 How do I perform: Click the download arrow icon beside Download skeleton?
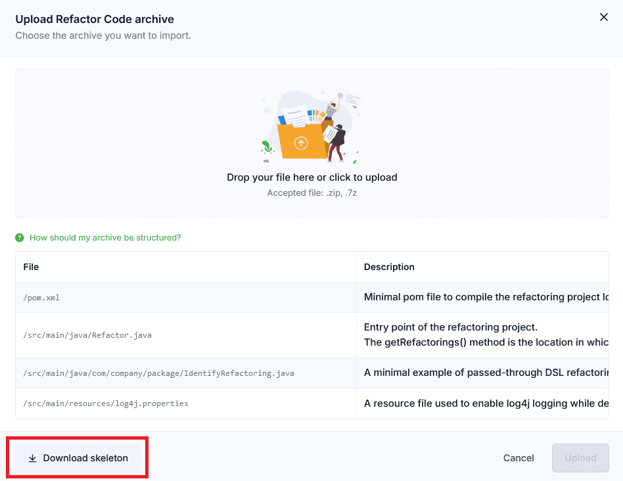tap(33, 459)
